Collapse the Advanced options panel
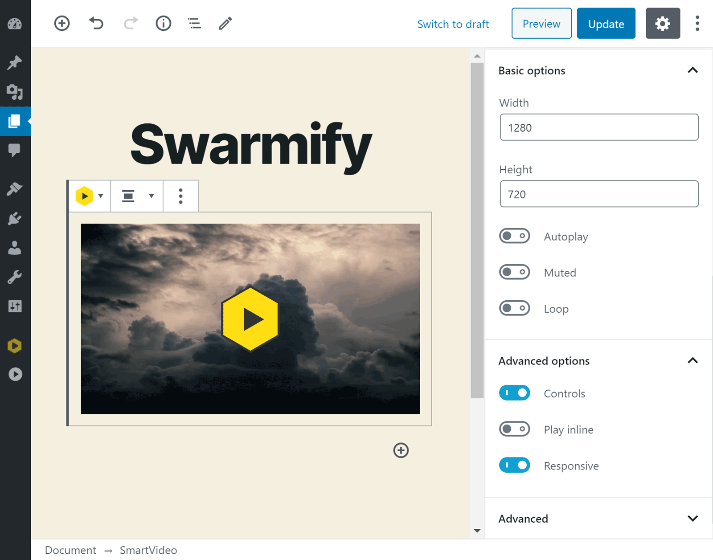713x560 pixels. coord(598,360)
